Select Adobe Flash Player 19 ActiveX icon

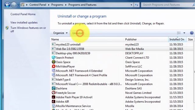54,97
